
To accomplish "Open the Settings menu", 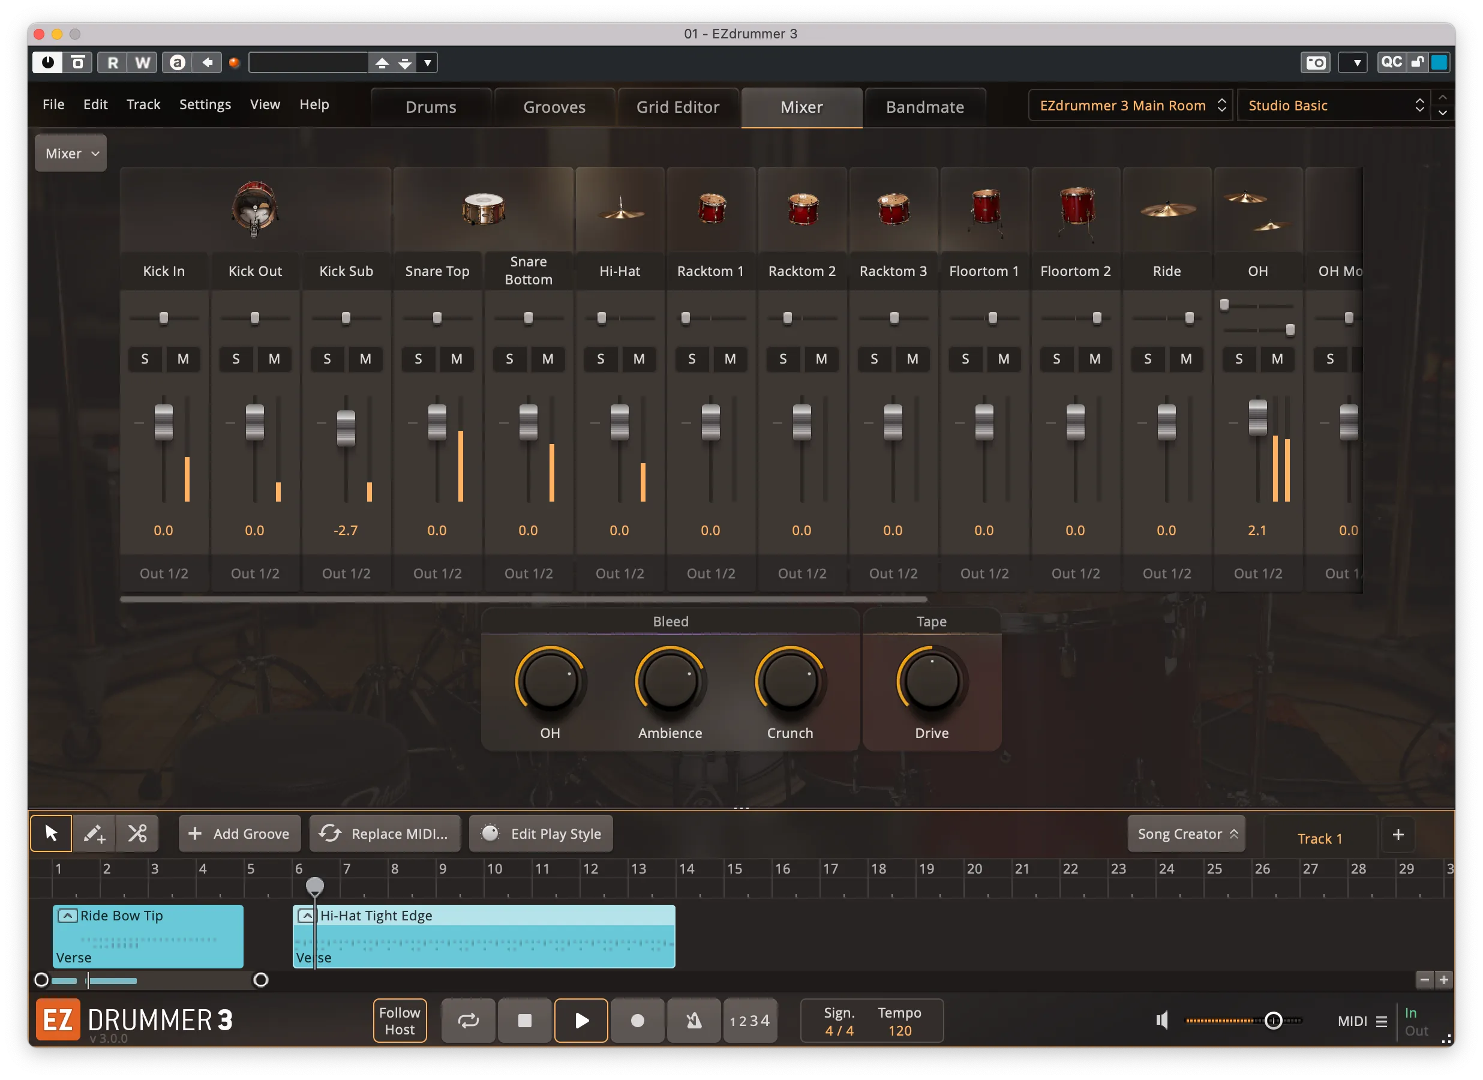I will [205, 104].
